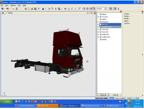The width and height of the screenshot is (144, 109).
Task: Open the View menu
Action: (7, 5)
